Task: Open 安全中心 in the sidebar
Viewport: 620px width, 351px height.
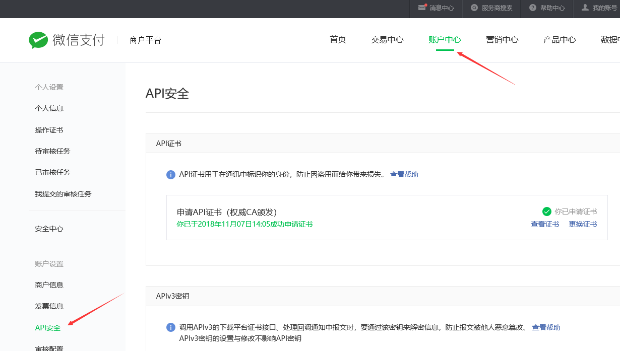Action: (49, 229)
